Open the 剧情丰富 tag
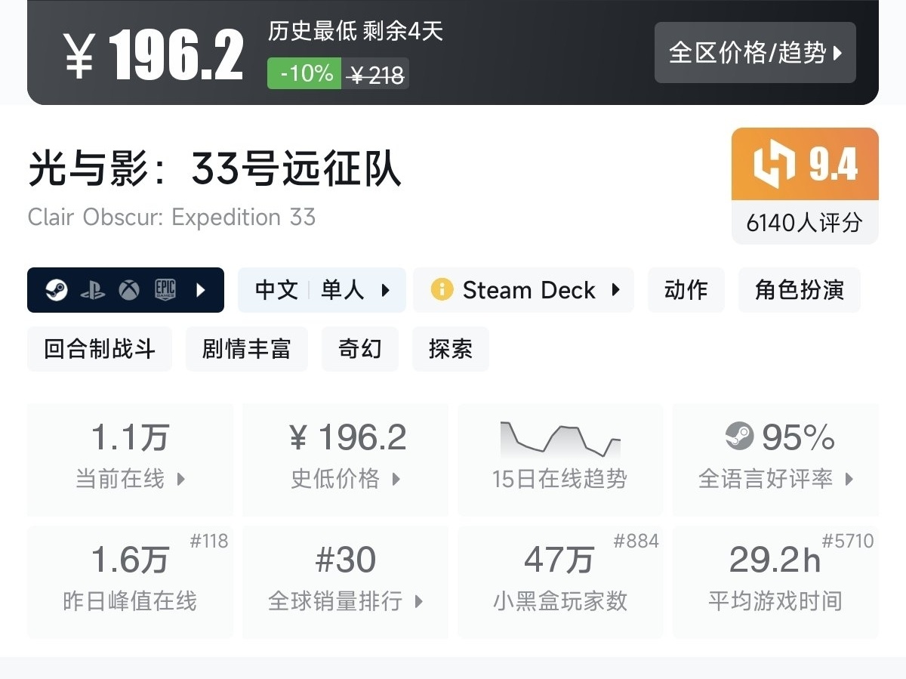 246,349
